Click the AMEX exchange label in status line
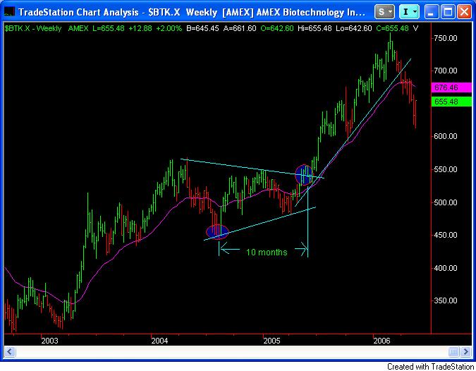The image size is (476, 371). coord(78,28)
